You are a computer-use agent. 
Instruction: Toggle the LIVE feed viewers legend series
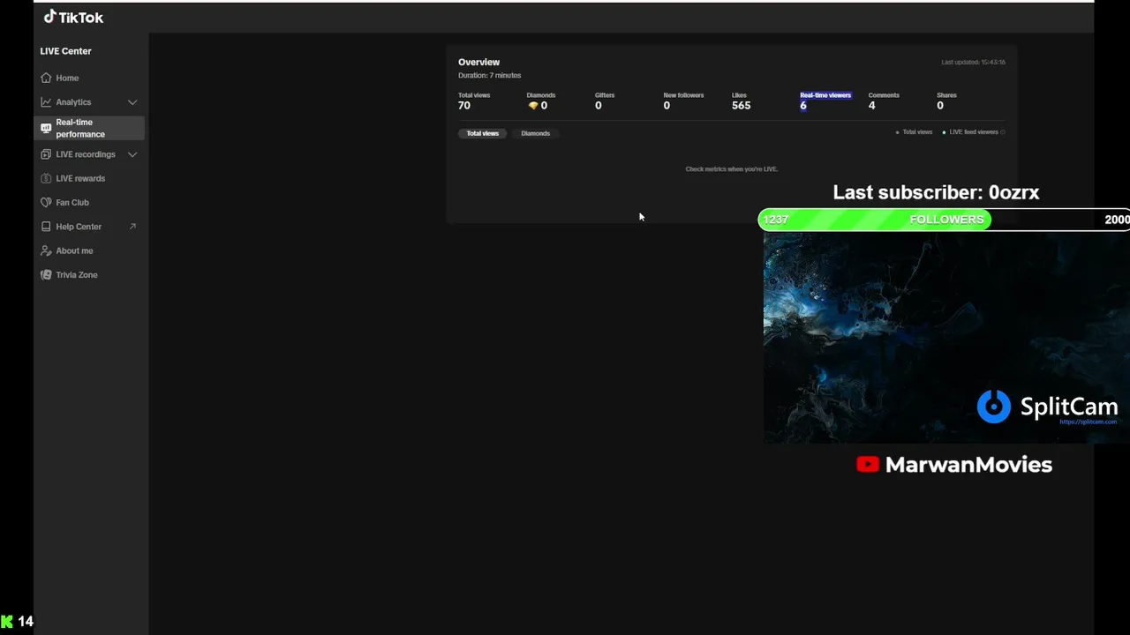click(x=970, y=132)
